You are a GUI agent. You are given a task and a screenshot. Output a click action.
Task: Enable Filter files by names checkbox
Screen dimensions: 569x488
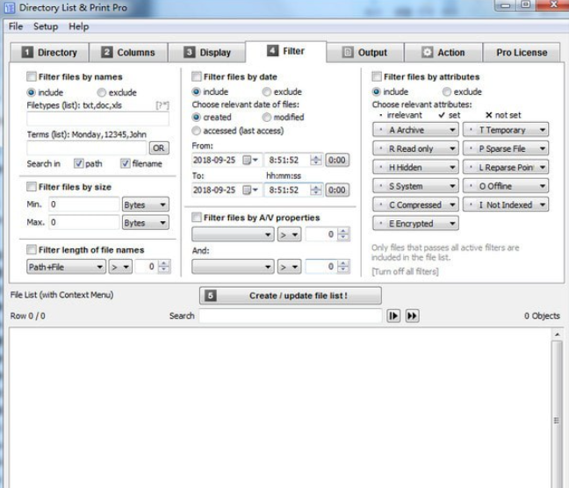32,76
